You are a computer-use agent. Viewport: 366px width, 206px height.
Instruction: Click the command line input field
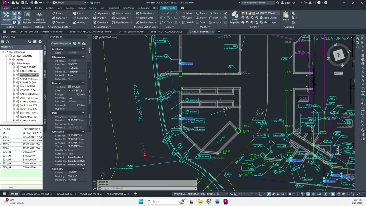pyautogui.click(x=149, y=188)
